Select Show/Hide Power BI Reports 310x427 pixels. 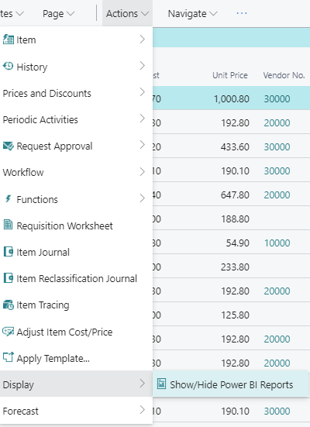tap(230, 384)
